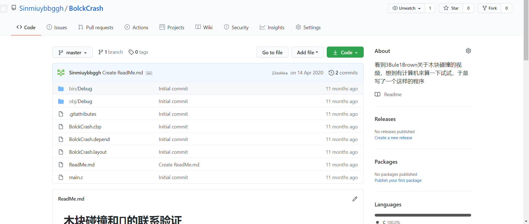
Task: Click the folder icon of bin/Debug
Action: [x=61, y=89]
